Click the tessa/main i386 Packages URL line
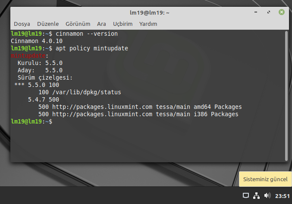This screenshot has width=292, height=204. click(x=138, y=114)
